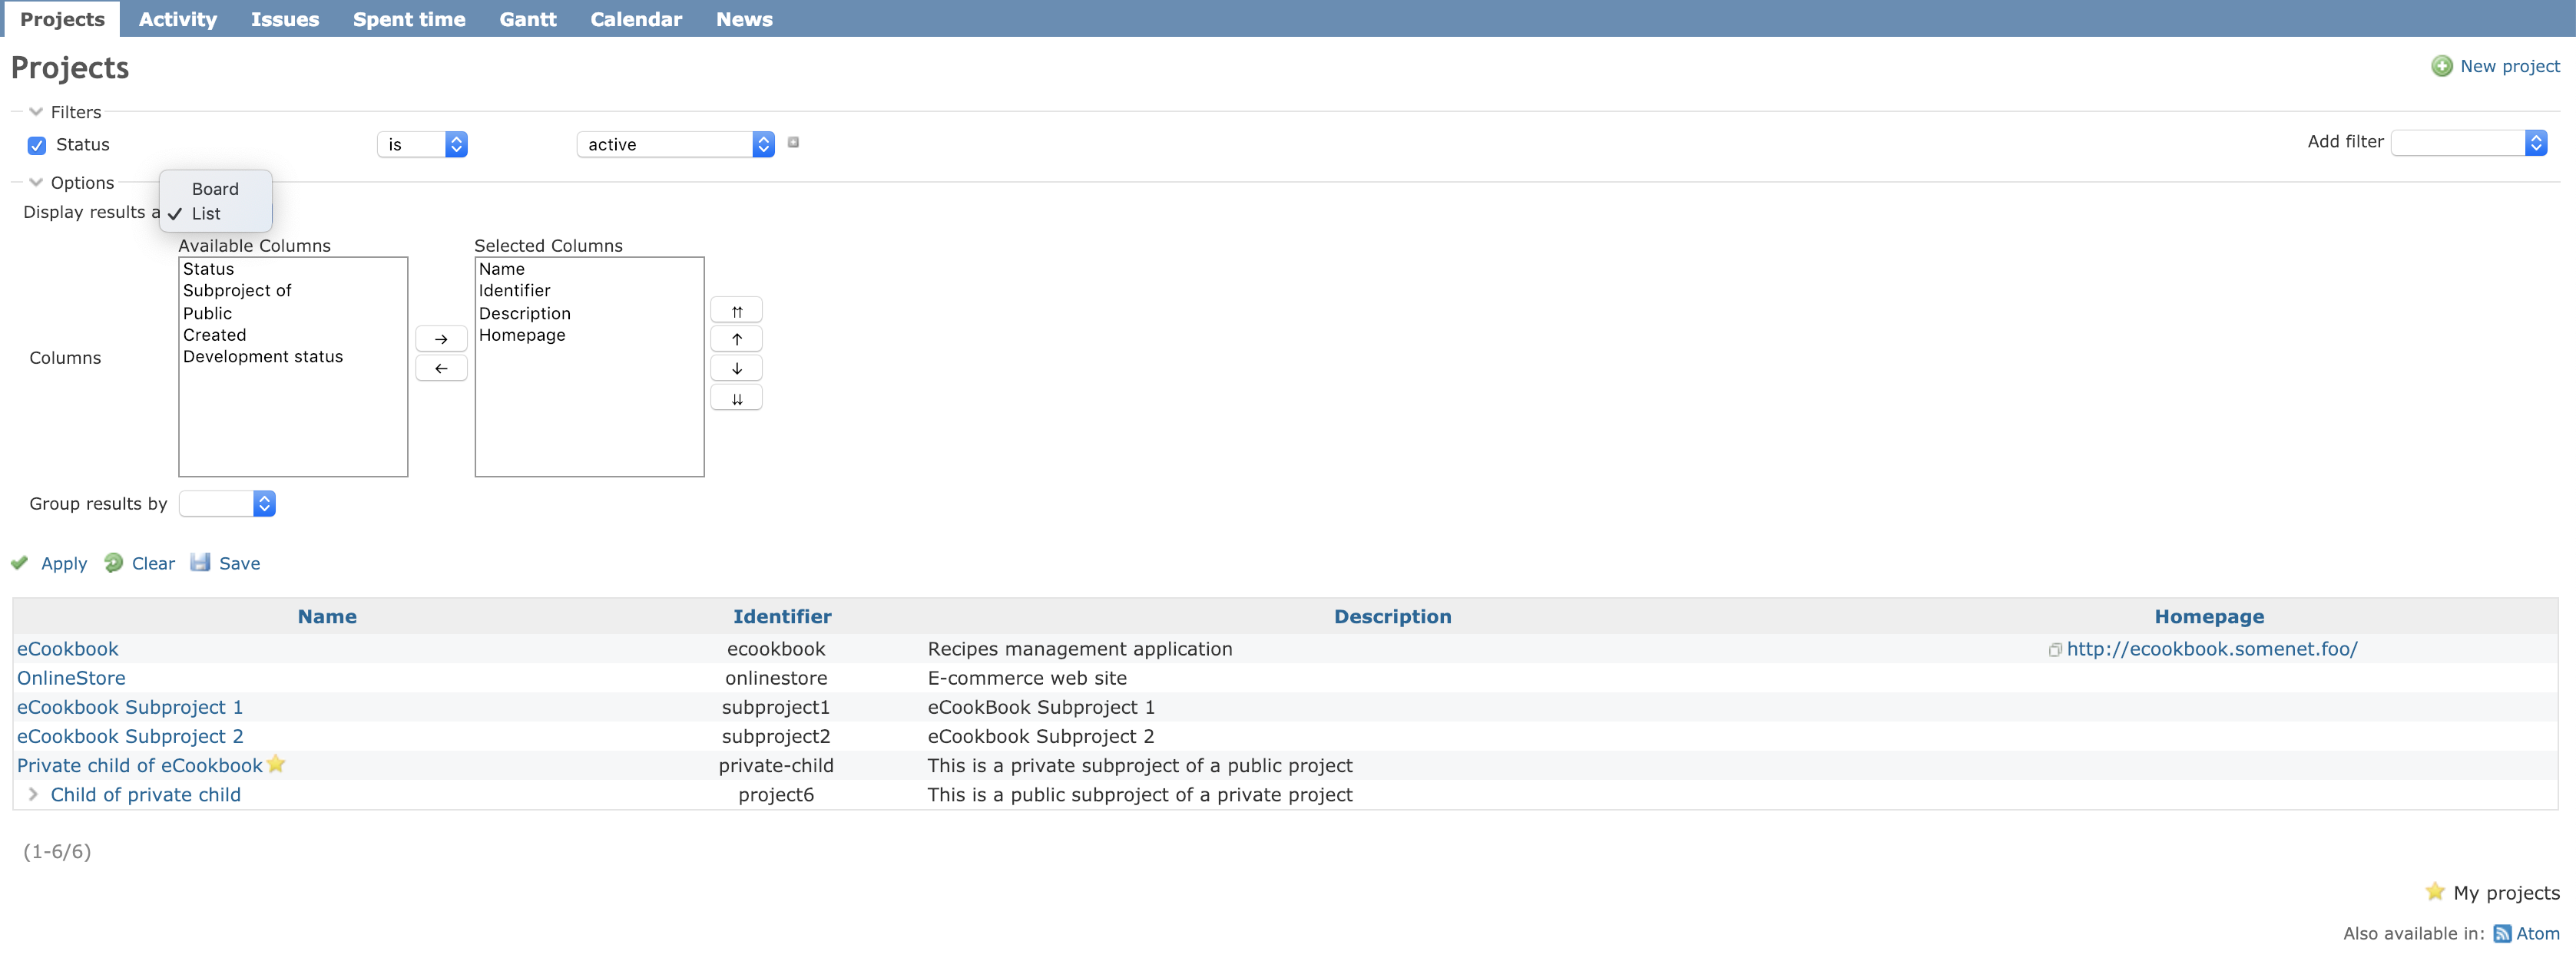Choose Board from the display menu
2576x961 pixels.
(215, 189)
